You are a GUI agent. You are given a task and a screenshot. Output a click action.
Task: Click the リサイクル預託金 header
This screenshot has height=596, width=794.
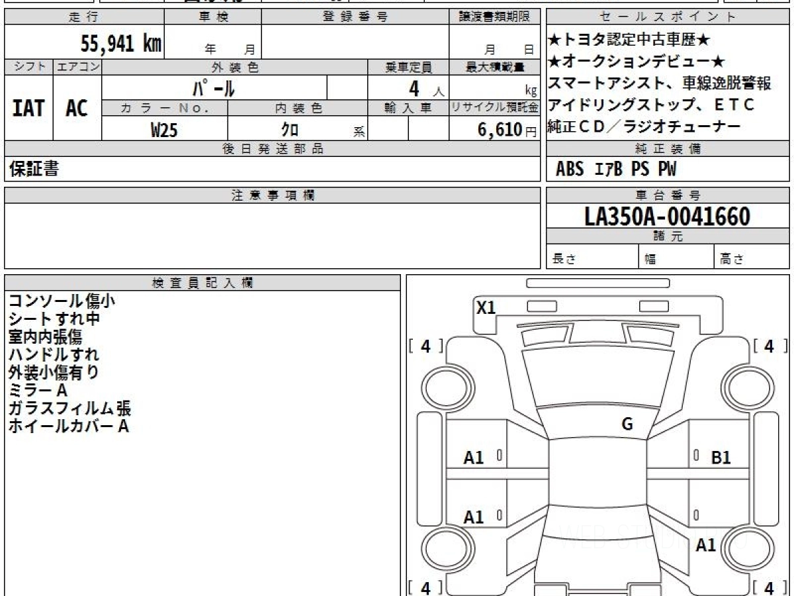point(494,108)
